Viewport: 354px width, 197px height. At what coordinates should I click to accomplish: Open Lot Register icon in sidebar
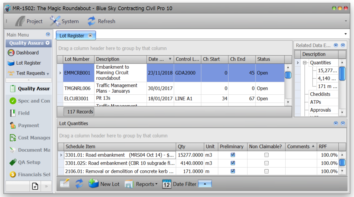coord(11,63)
